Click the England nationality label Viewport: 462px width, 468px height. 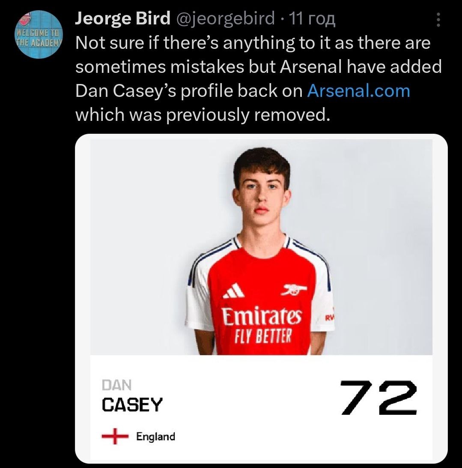[x=156, y=437]
